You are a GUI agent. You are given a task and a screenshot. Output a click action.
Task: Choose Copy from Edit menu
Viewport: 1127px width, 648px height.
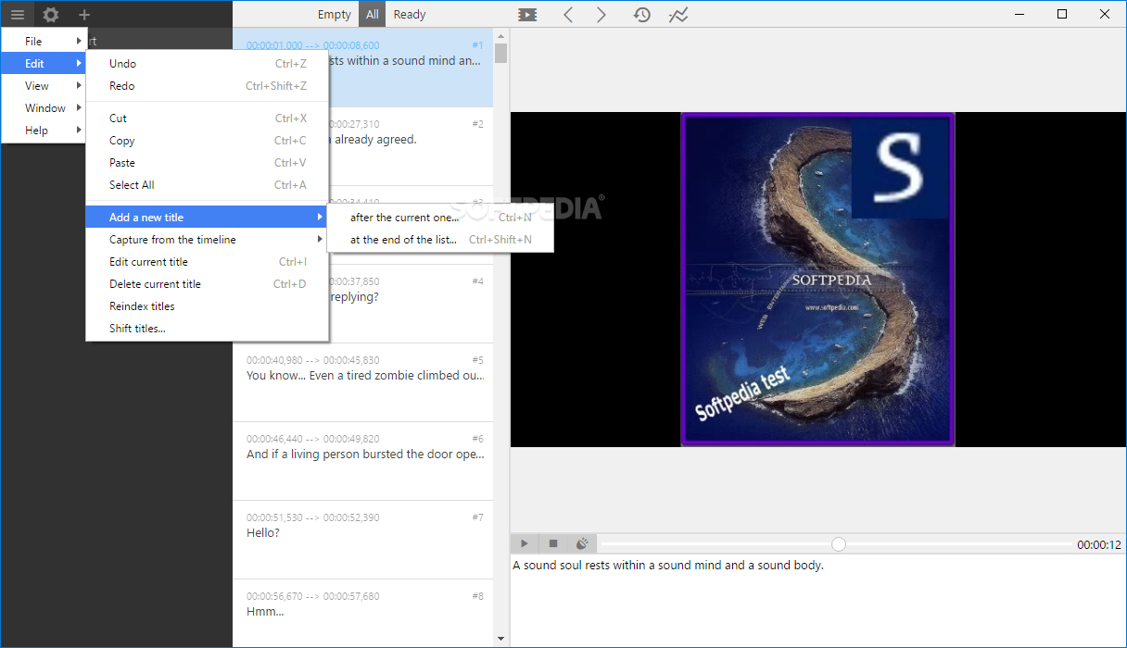208,141
